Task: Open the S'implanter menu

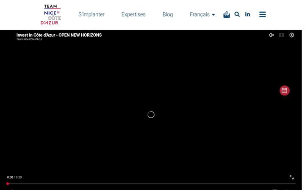Action: click(x=91, y=14)
